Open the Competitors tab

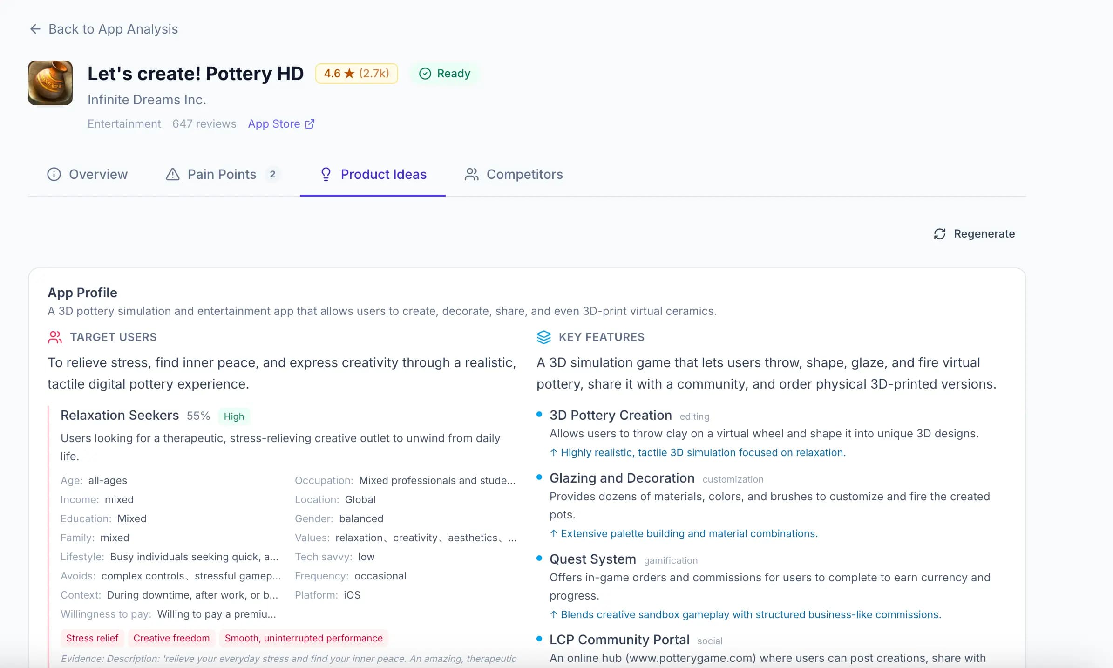click(x=514, y=174)
